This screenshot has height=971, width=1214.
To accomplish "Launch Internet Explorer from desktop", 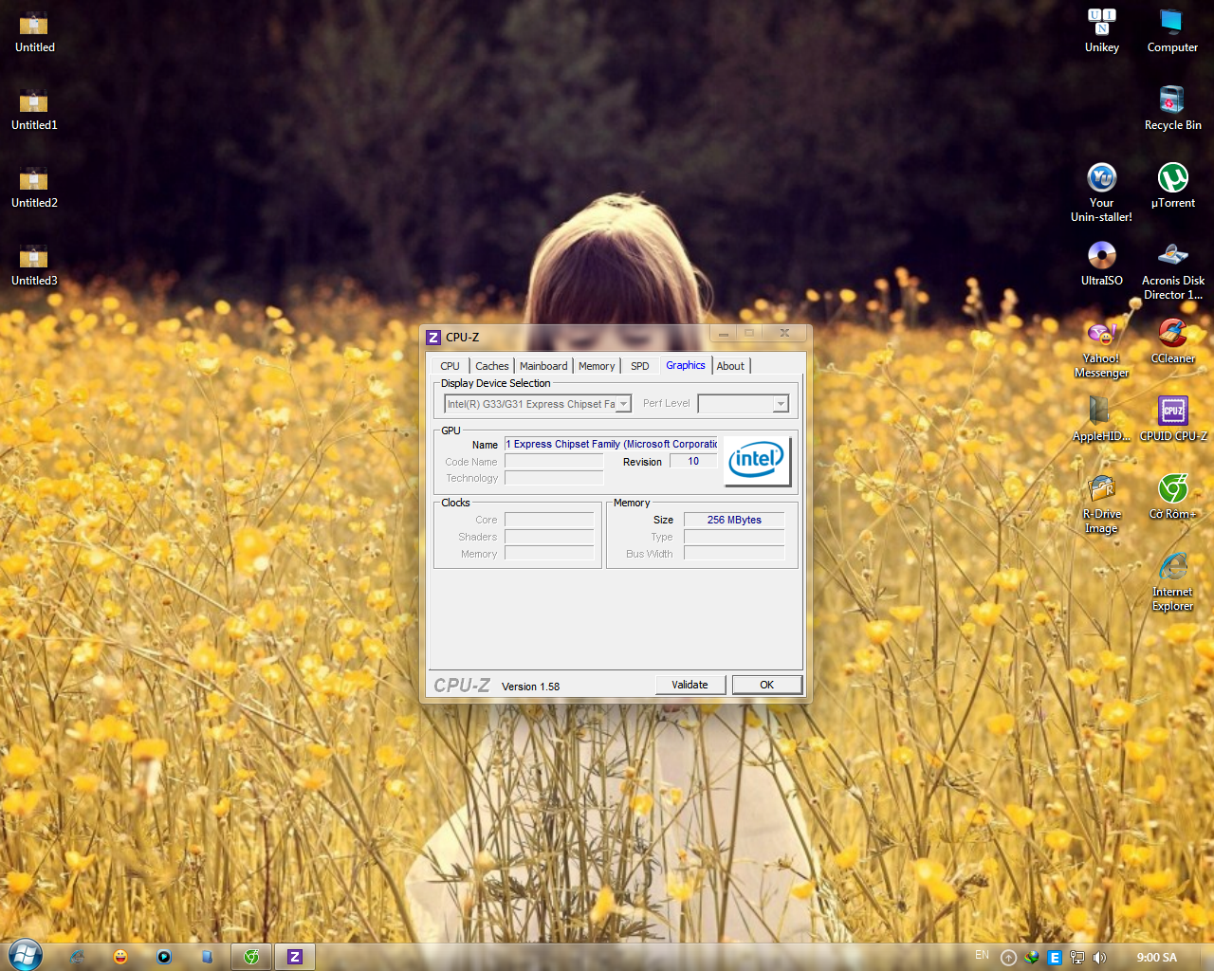I will tap(1173, 581).
